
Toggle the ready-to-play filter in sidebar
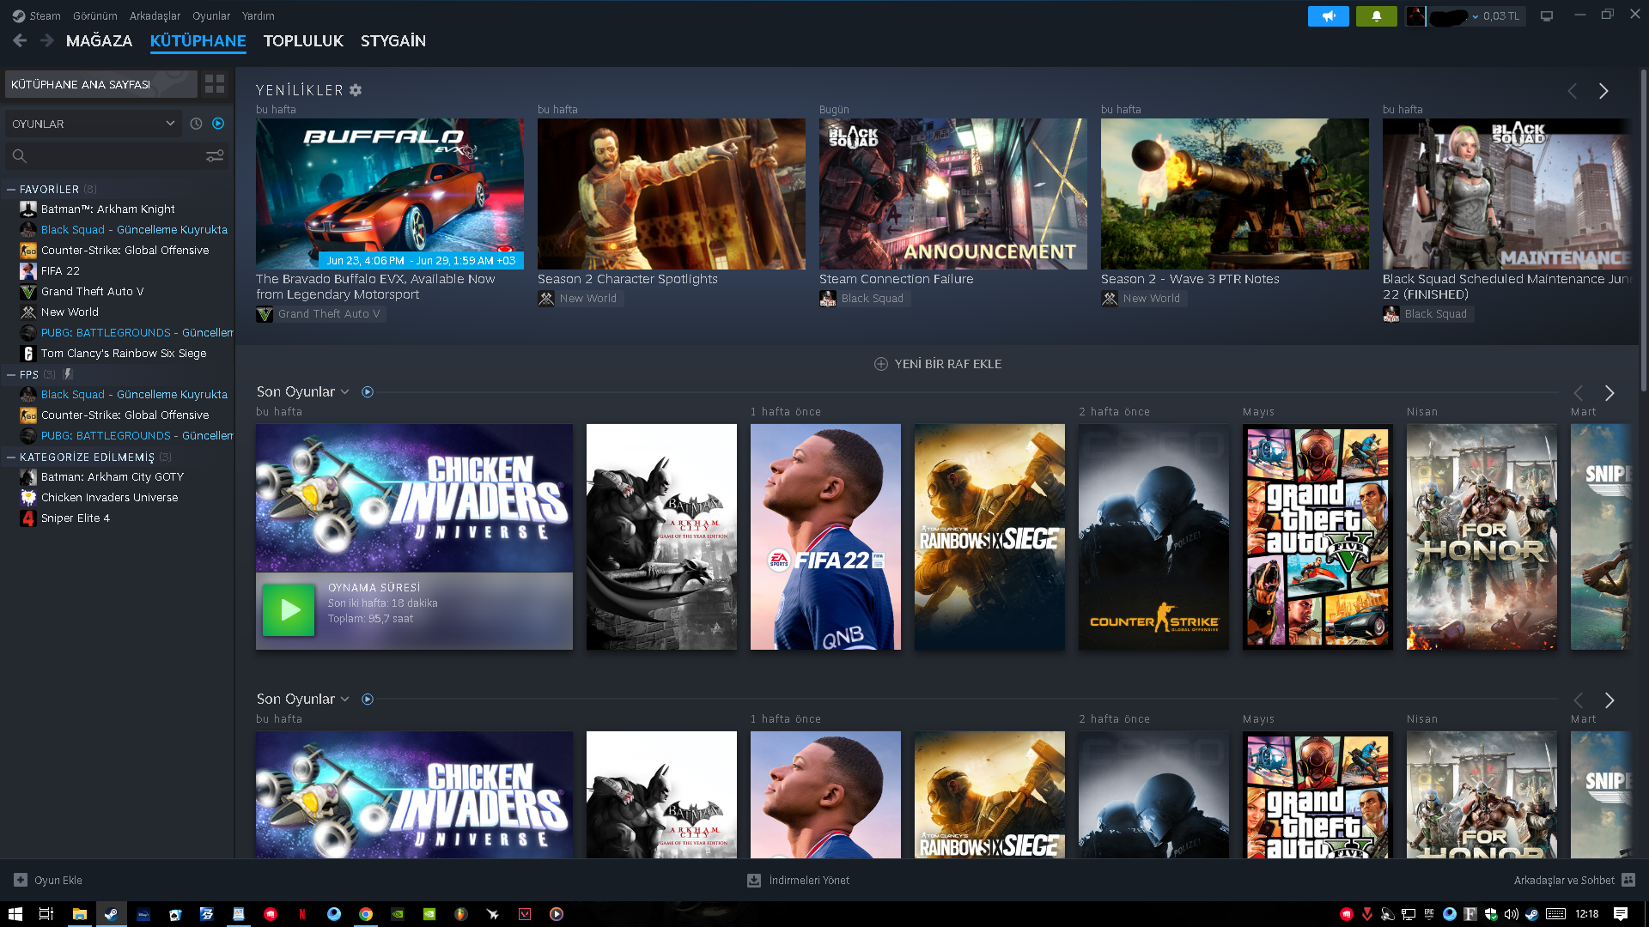click(x=218, y=124)
